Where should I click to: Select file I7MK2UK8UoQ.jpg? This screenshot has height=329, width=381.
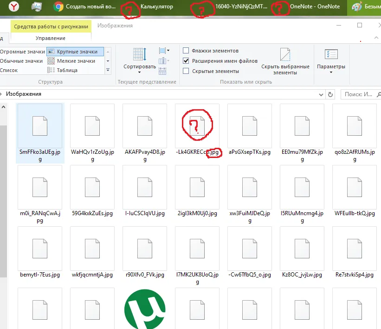197,256
